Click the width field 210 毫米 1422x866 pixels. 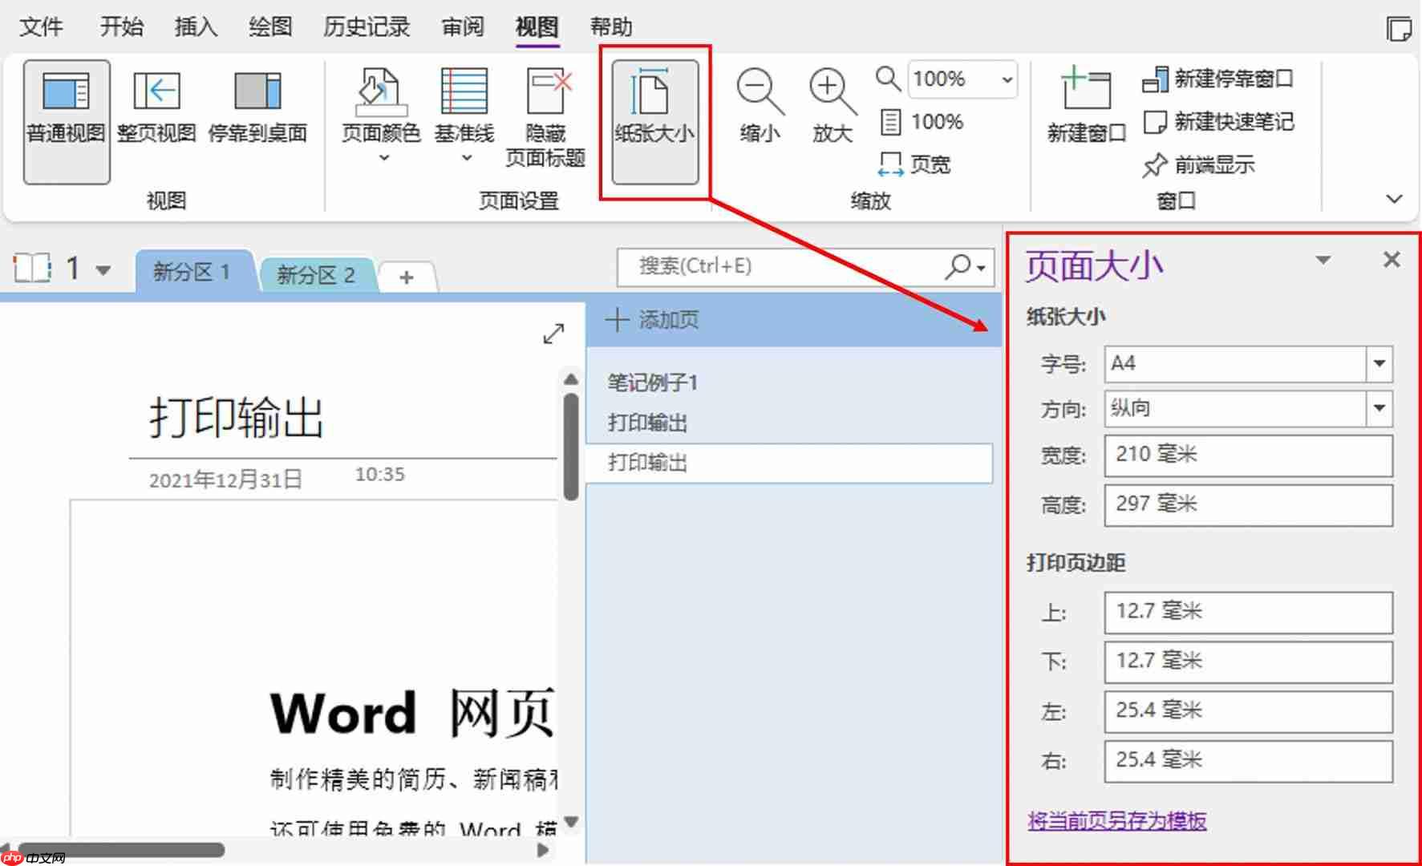coord(1248,455)
